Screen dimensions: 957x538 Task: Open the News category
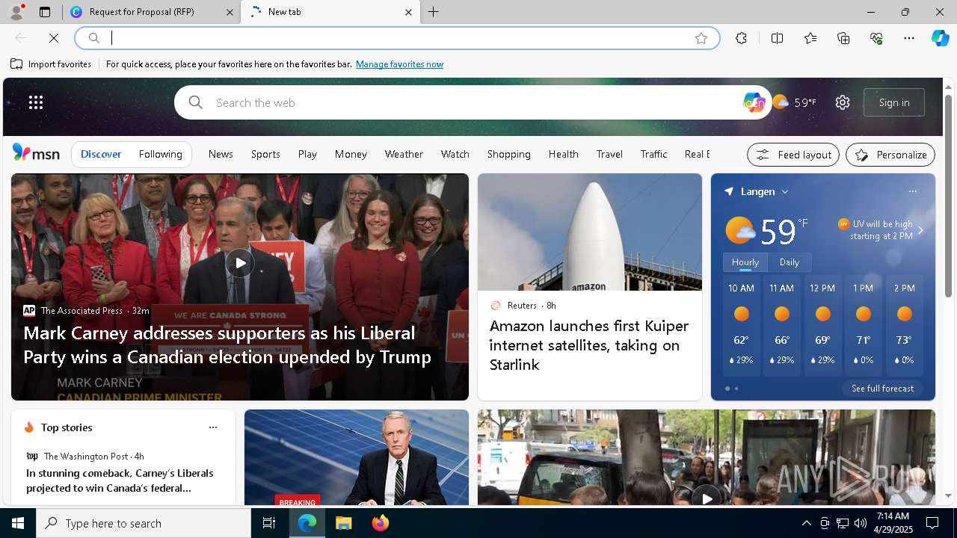[x=221, y=154]
